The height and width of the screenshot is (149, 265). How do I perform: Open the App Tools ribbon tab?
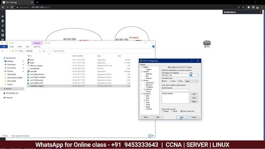click(x=37, y=47)
